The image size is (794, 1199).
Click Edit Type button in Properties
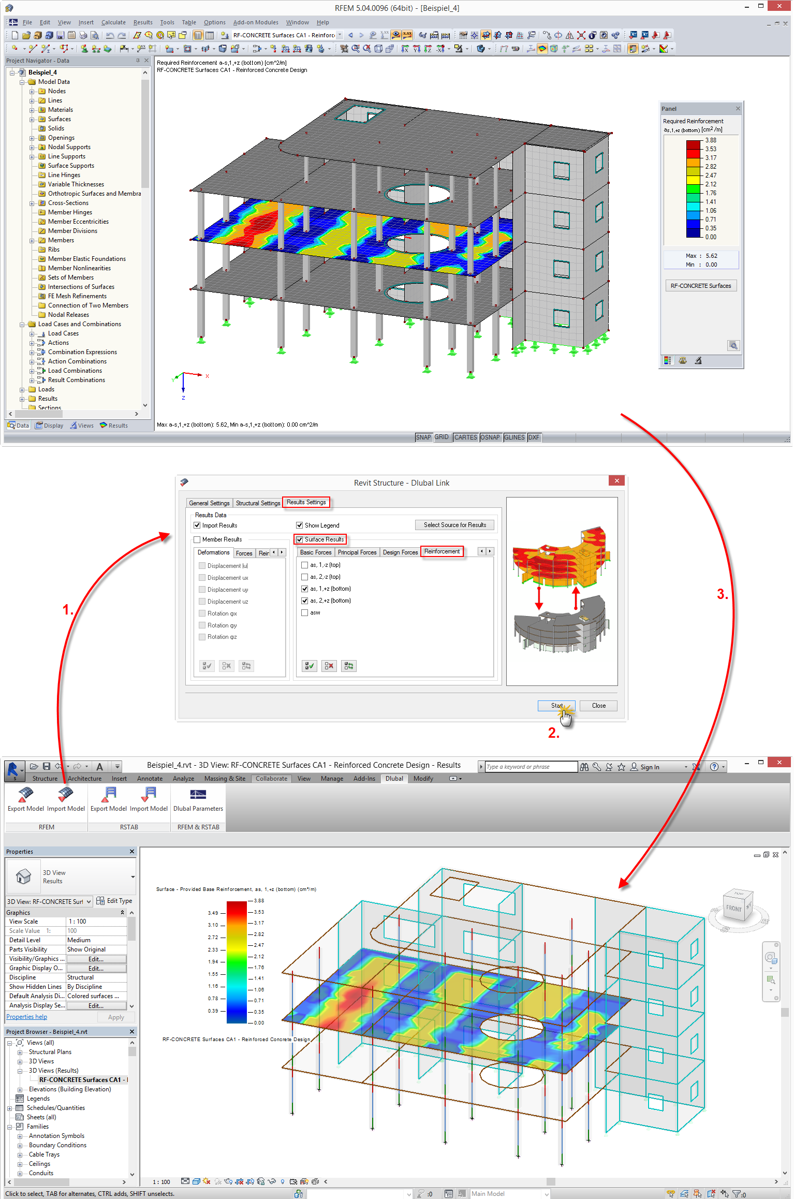pos(115,901)
